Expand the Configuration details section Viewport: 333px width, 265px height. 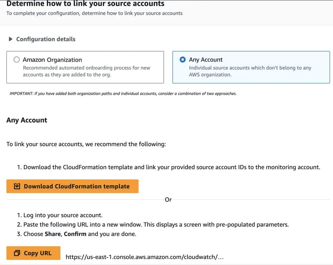pyautogui.click(x=46, y=39)
